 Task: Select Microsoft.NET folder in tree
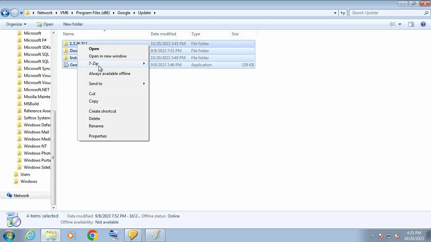coord(36,90)
